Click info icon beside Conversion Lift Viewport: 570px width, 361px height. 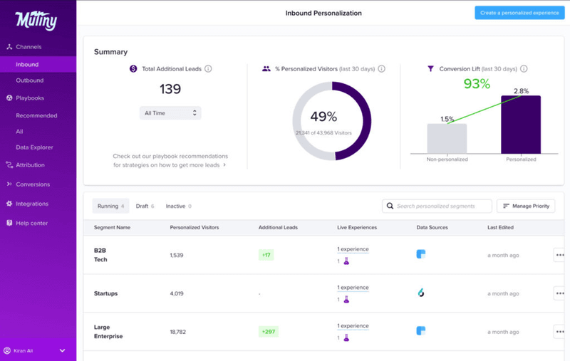coord(524,69)
